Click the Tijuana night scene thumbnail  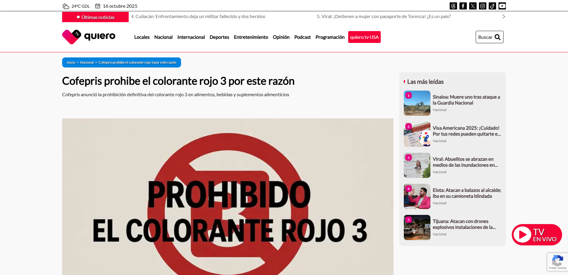417,227
